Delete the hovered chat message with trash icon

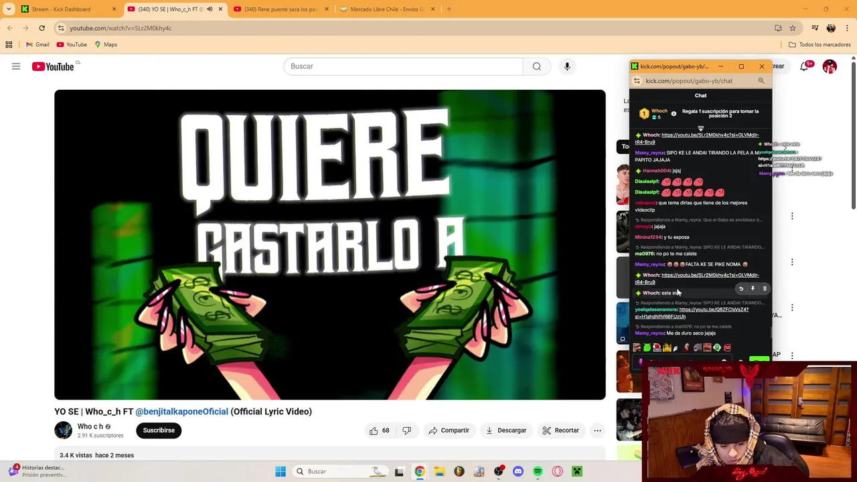pos(765,289)
